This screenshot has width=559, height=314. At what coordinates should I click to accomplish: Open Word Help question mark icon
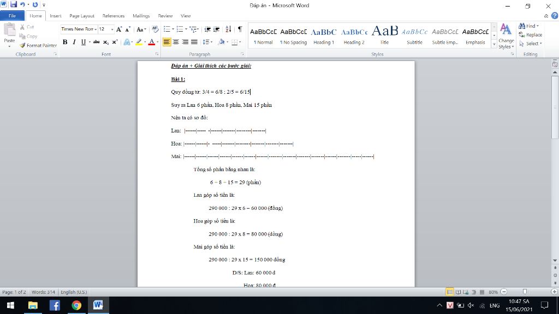pyautogui.click(x=555, y=16)
